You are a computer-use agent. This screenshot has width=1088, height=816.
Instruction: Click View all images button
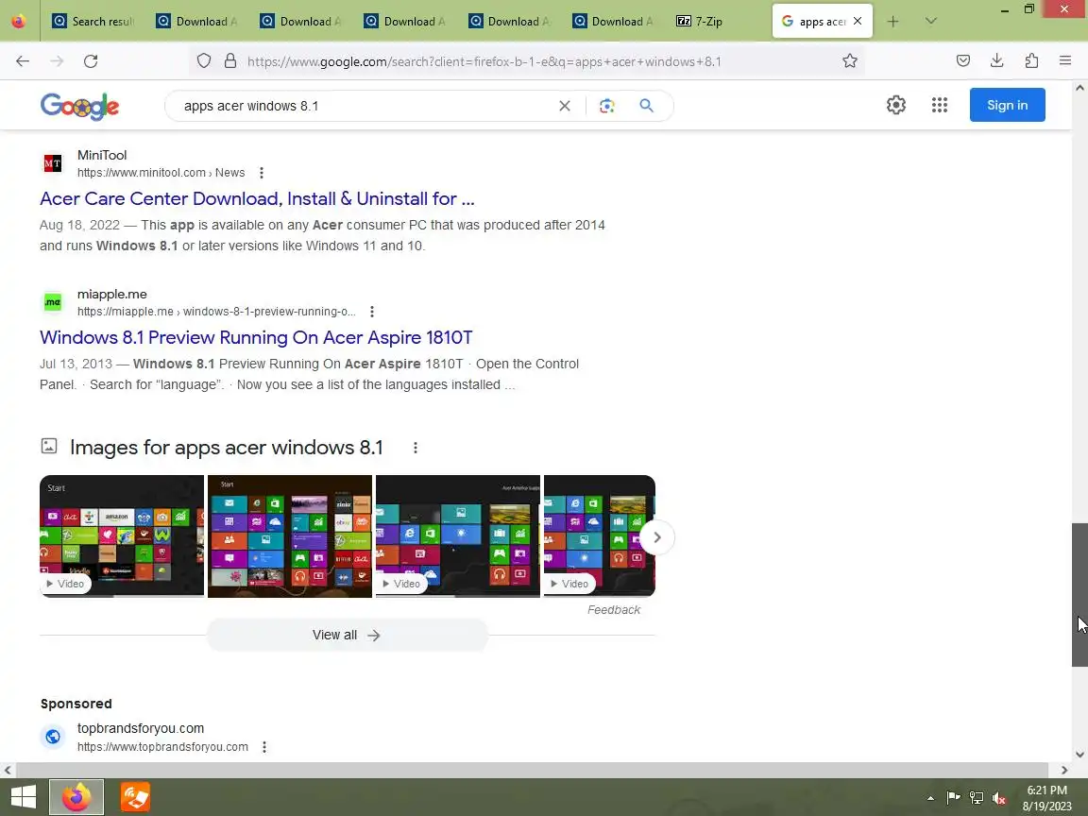[347, 635]
